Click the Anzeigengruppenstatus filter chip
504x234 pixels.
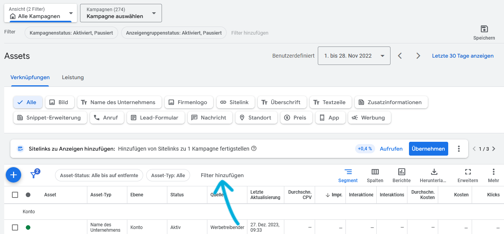point(174,33)
